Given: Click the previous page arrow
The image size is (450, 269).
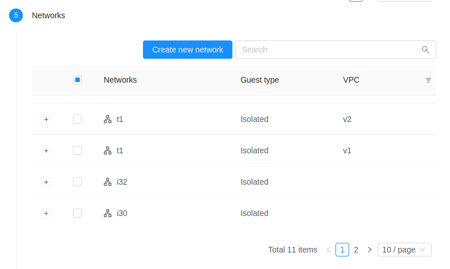Looking at the screenshot, I should click(329, 250).
